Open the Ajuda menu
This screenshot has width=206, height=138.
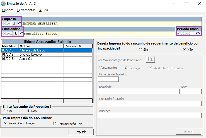(43, 10)
